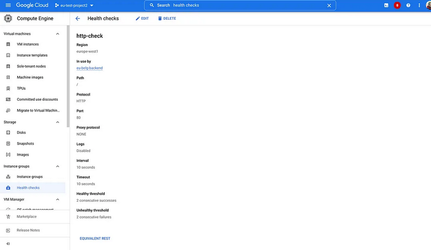Open the TPUs page label
The height and width of the screenshot is (250, 431).
click(x=21, y=88)
